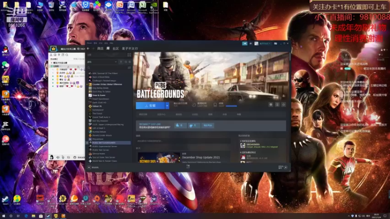
Task: Open the December Shop Update 2021 headline
Action: 201,157
